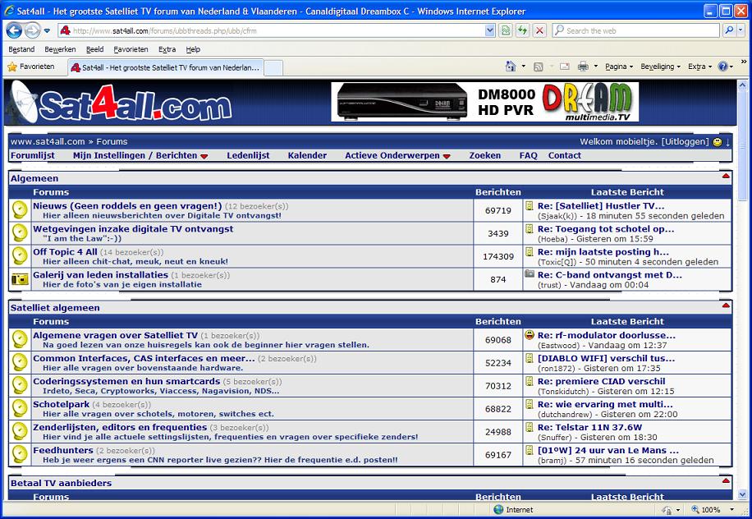Click the DM8000 HD PVR banner advertisement
Screen dimensions: 752x519
[484, 102]
